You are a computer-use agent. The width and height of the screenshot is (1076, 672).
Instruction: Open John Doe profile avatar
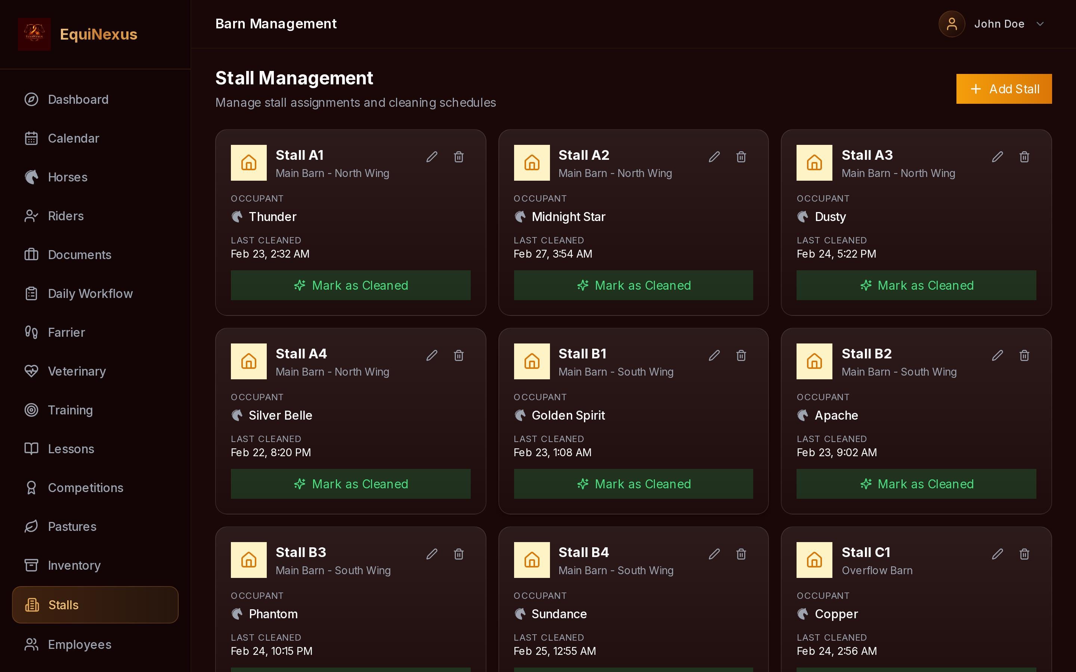pos(952,24)
